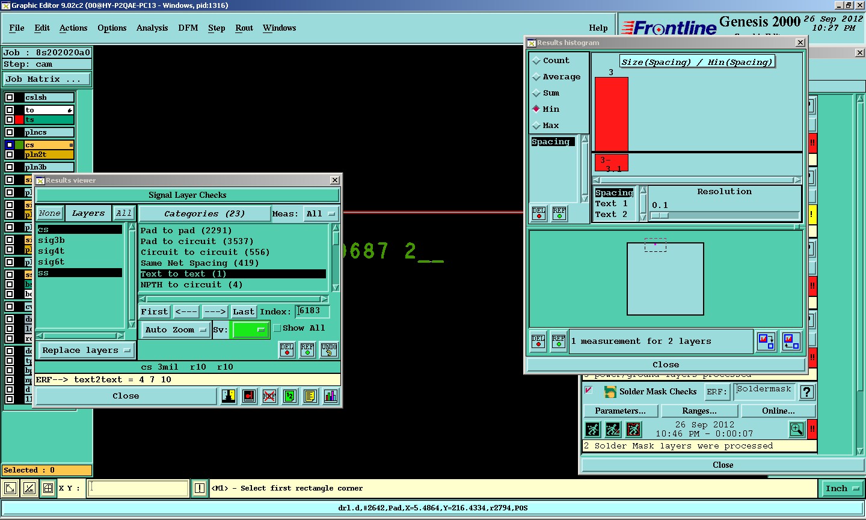Viewport: 866px width, 520px height.
Task: Click DEL icon below the histogram Spacing list
Action: [539, 213]
